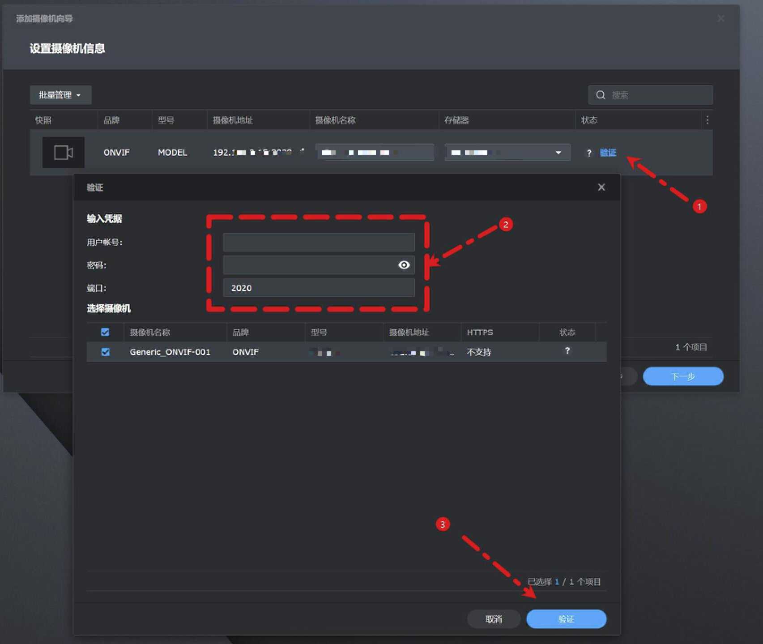Open the column options kebab menu
This screenshot has width=763, height=644.
pos(707,120)
